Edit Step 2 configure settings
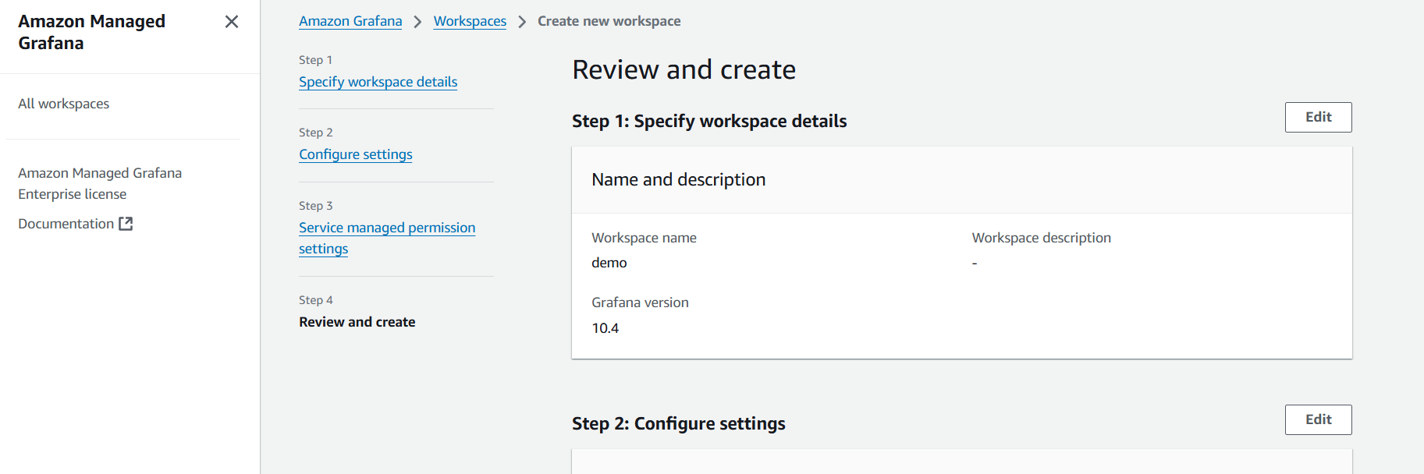 click(1318, 419)
